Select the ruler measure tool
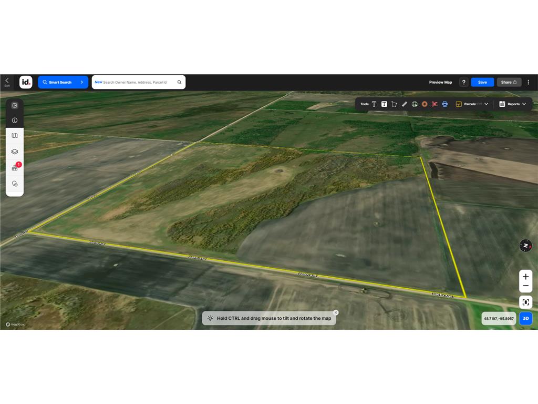 [405, 104]
